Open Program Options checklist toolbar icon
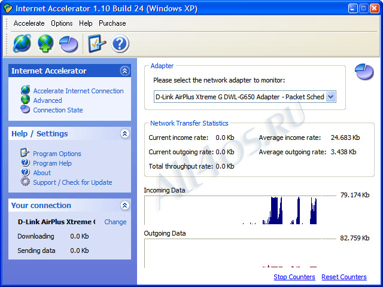Screen dimensions: 383x287 click(x=97, y=44)
